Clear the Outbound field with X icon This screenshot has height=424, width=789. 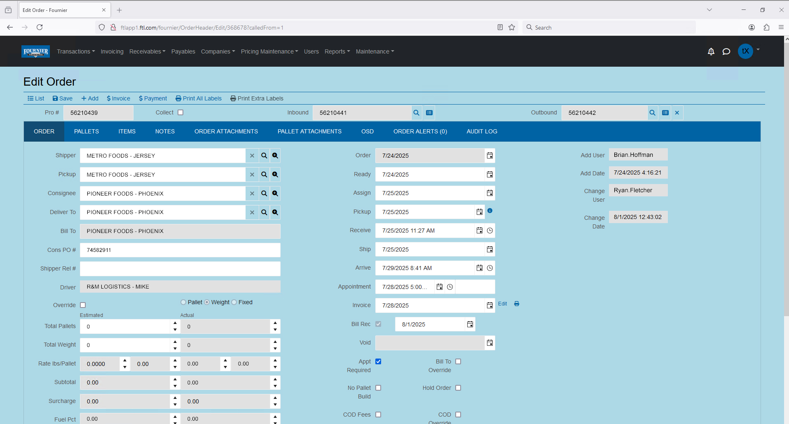[677, 113]
